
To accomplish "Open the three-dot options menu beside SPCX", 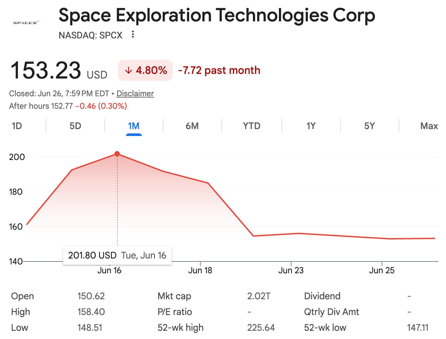I will tap(133, 34).
